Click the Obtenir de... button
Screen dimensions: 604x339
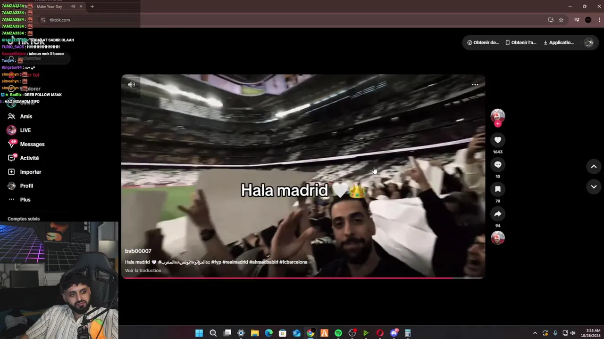(x=483, y=42)
